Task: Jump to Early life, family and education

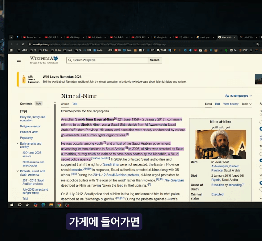Action: (33, 119)
